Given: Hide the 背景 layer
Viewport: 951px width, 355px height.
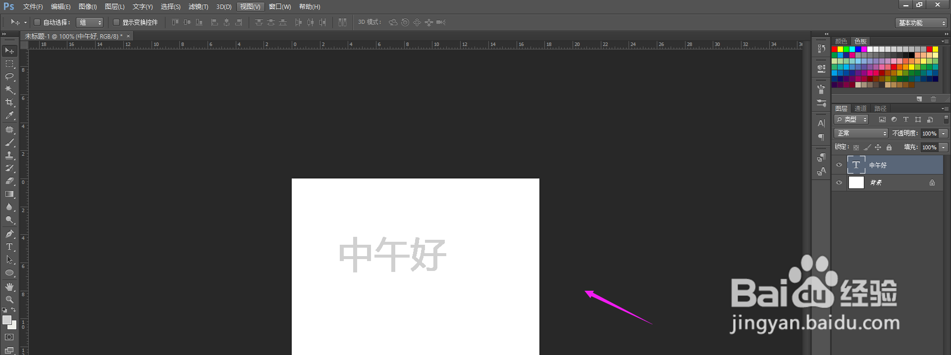Looking at the screenshot, I should coord(839,182).
